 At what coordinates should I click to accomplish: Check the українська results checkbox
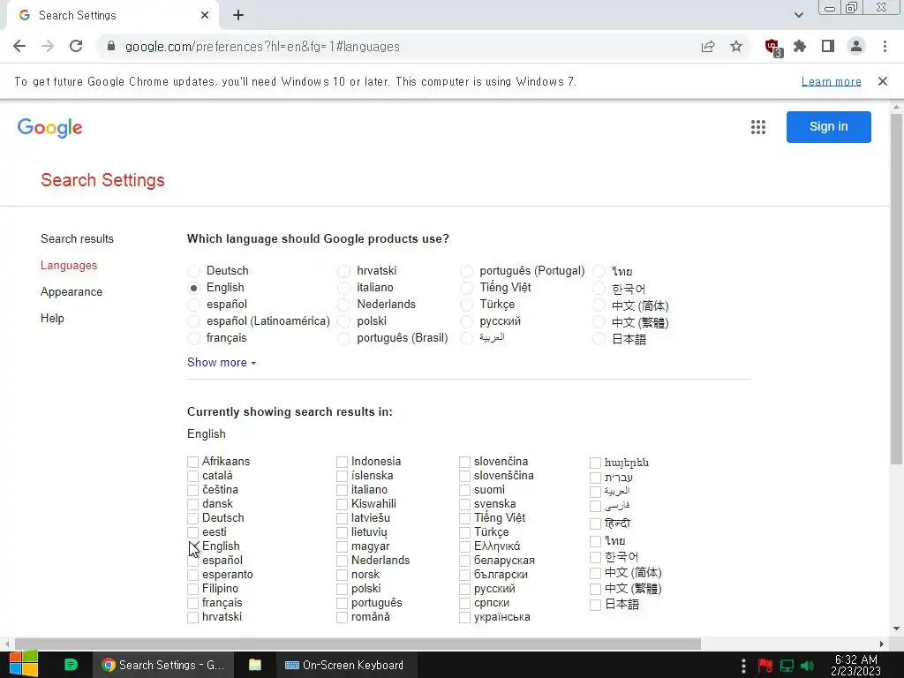point(464,617)
